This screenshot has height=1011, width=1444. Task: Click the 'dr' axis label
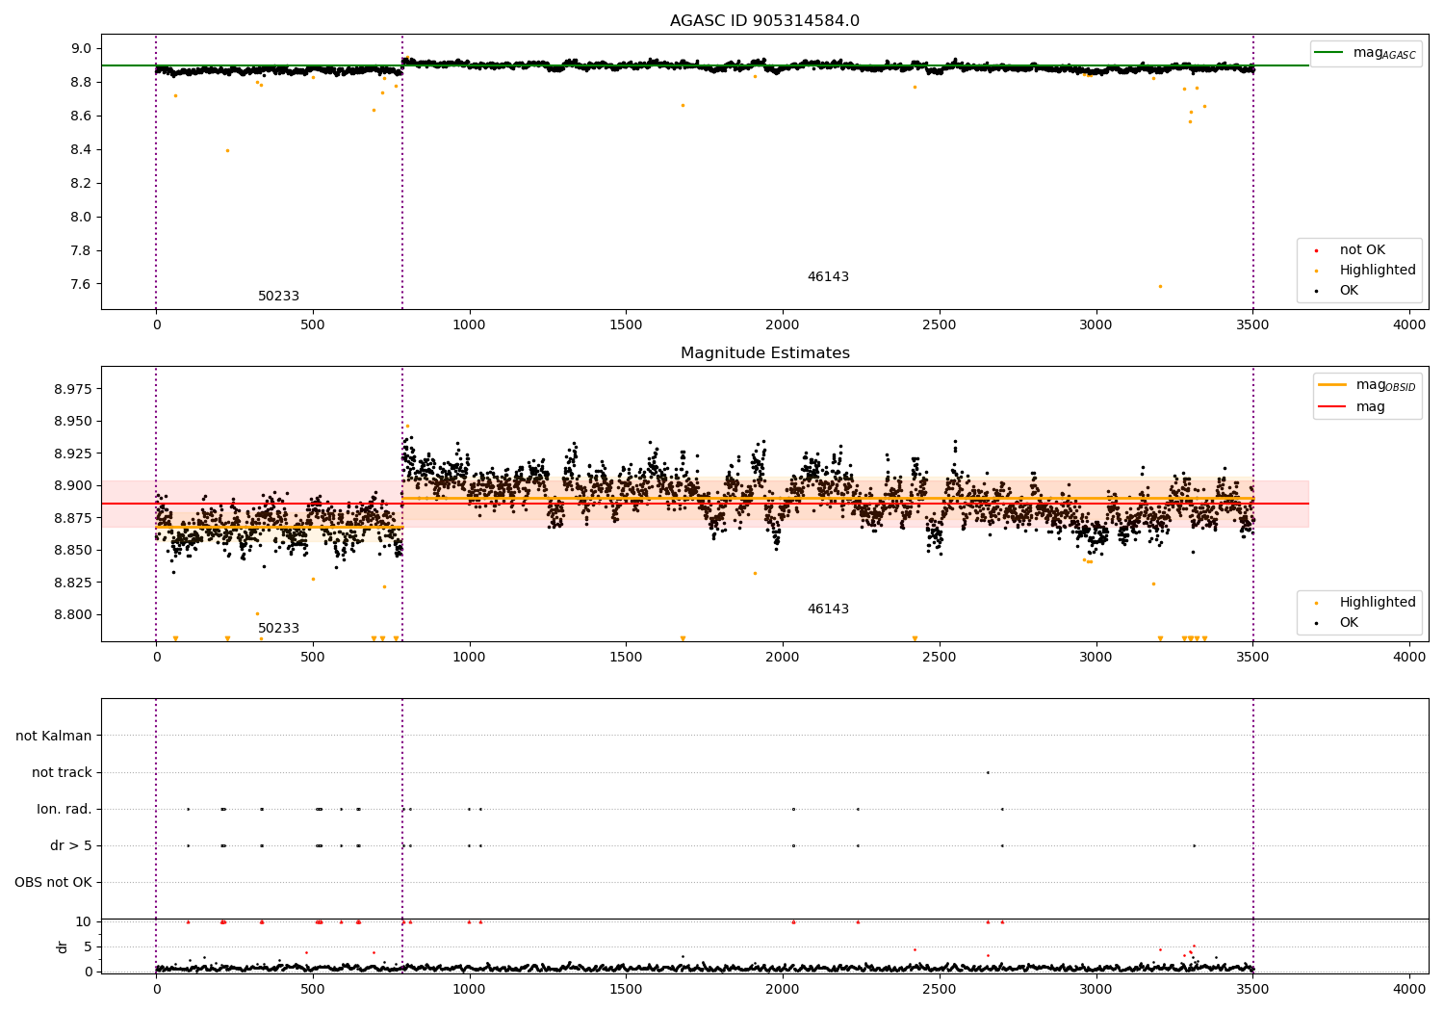pyautogui.click(x=63, y=946)
